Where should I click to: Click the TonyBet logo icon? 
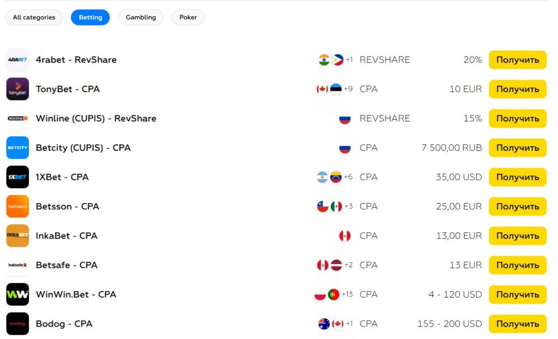click(x=17, y=89)
